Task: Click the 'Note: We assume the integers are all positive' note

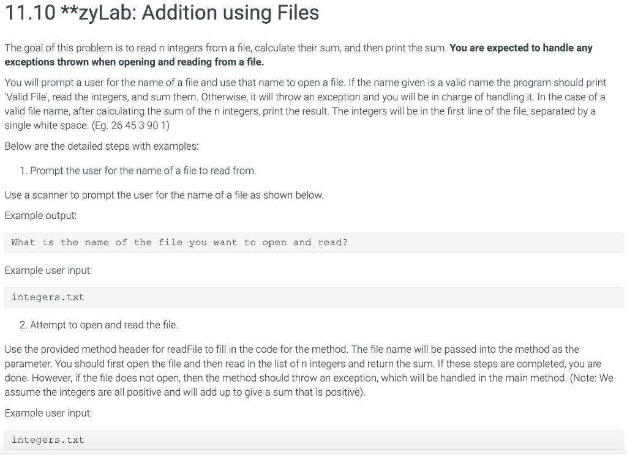Action: point(309,385)
